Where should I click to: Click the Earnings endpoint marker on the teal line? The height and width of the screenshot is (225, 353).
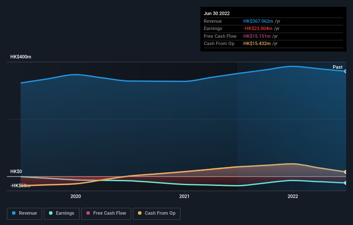(346, 183)
